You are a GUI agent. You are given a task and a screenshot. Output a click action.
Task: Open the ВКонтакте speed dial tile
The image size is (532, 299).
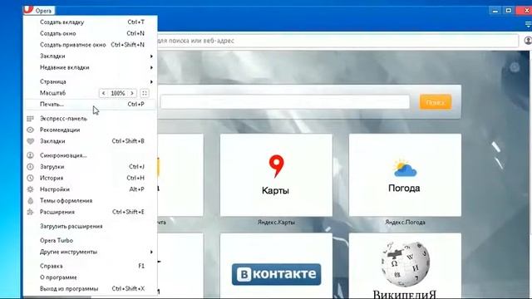pos(276,266)
